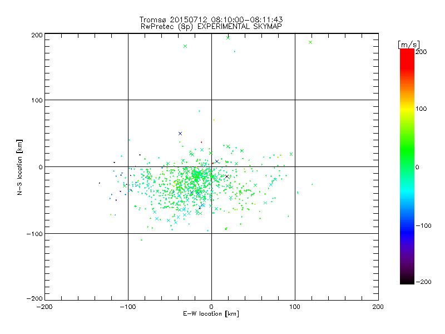Click the [m/s] unit label

point(408,43)
